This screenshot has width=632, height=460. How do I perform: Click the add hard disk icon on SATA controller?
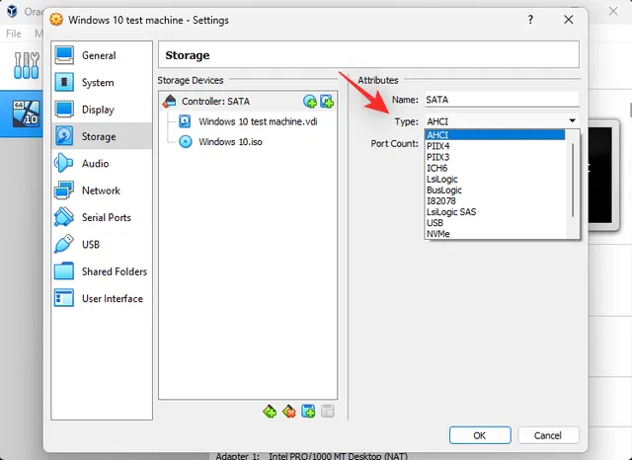click(327, 101)
